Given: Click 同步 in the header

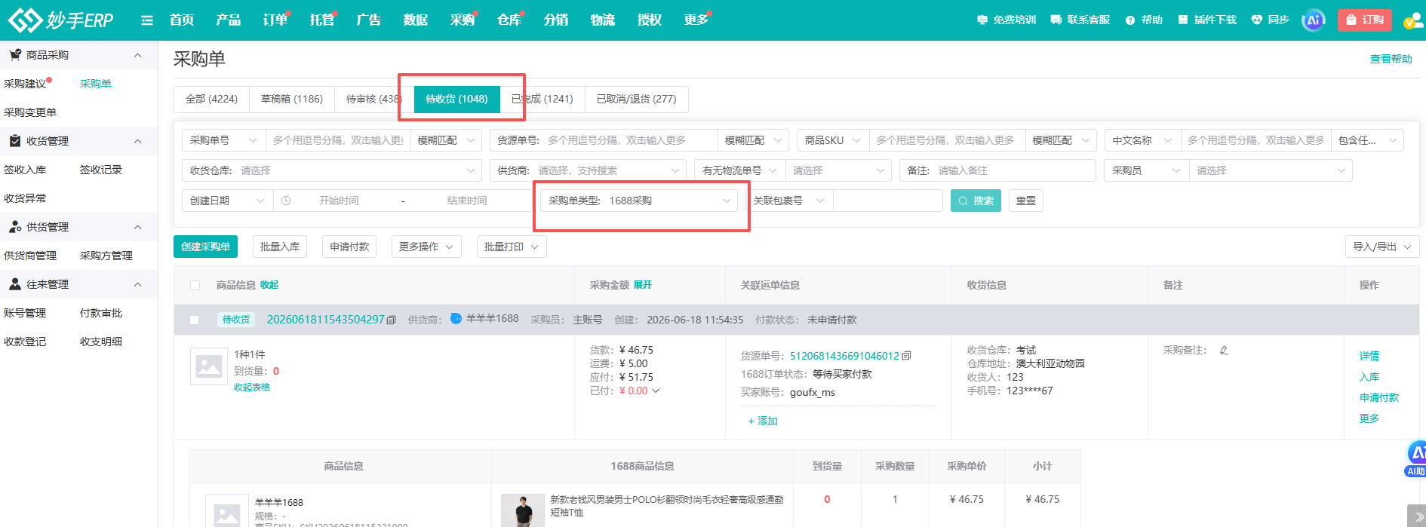Looking at the screenshot, I should [1270, 20].
